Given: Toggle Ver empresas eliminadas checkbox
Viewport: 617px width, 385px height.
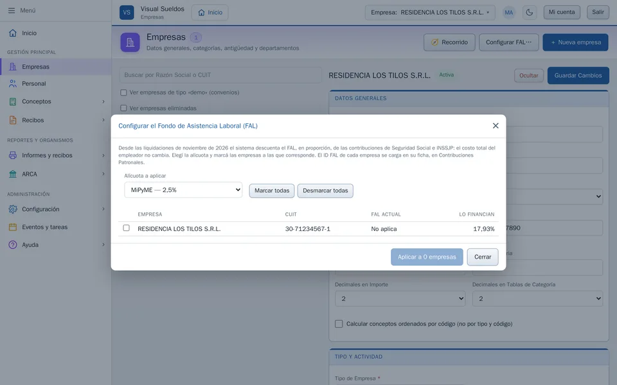Looking at the screenshot, I should click(123, 108).
